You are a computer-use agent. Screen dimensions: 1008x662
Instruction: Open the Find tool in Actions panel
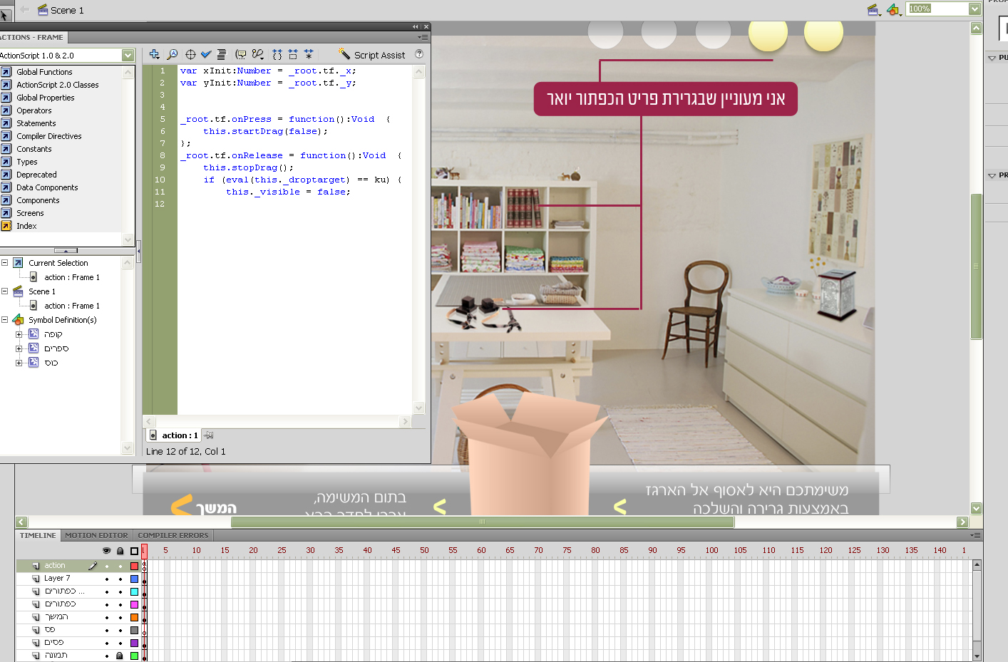point(172,54)
